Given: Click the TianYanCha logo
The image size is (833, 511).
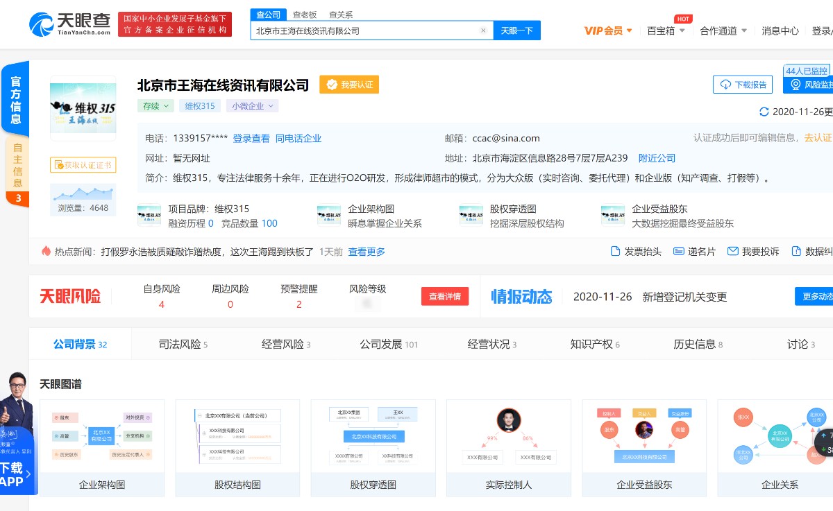Looking at the screenshot, I should click(x=69, y=24).
